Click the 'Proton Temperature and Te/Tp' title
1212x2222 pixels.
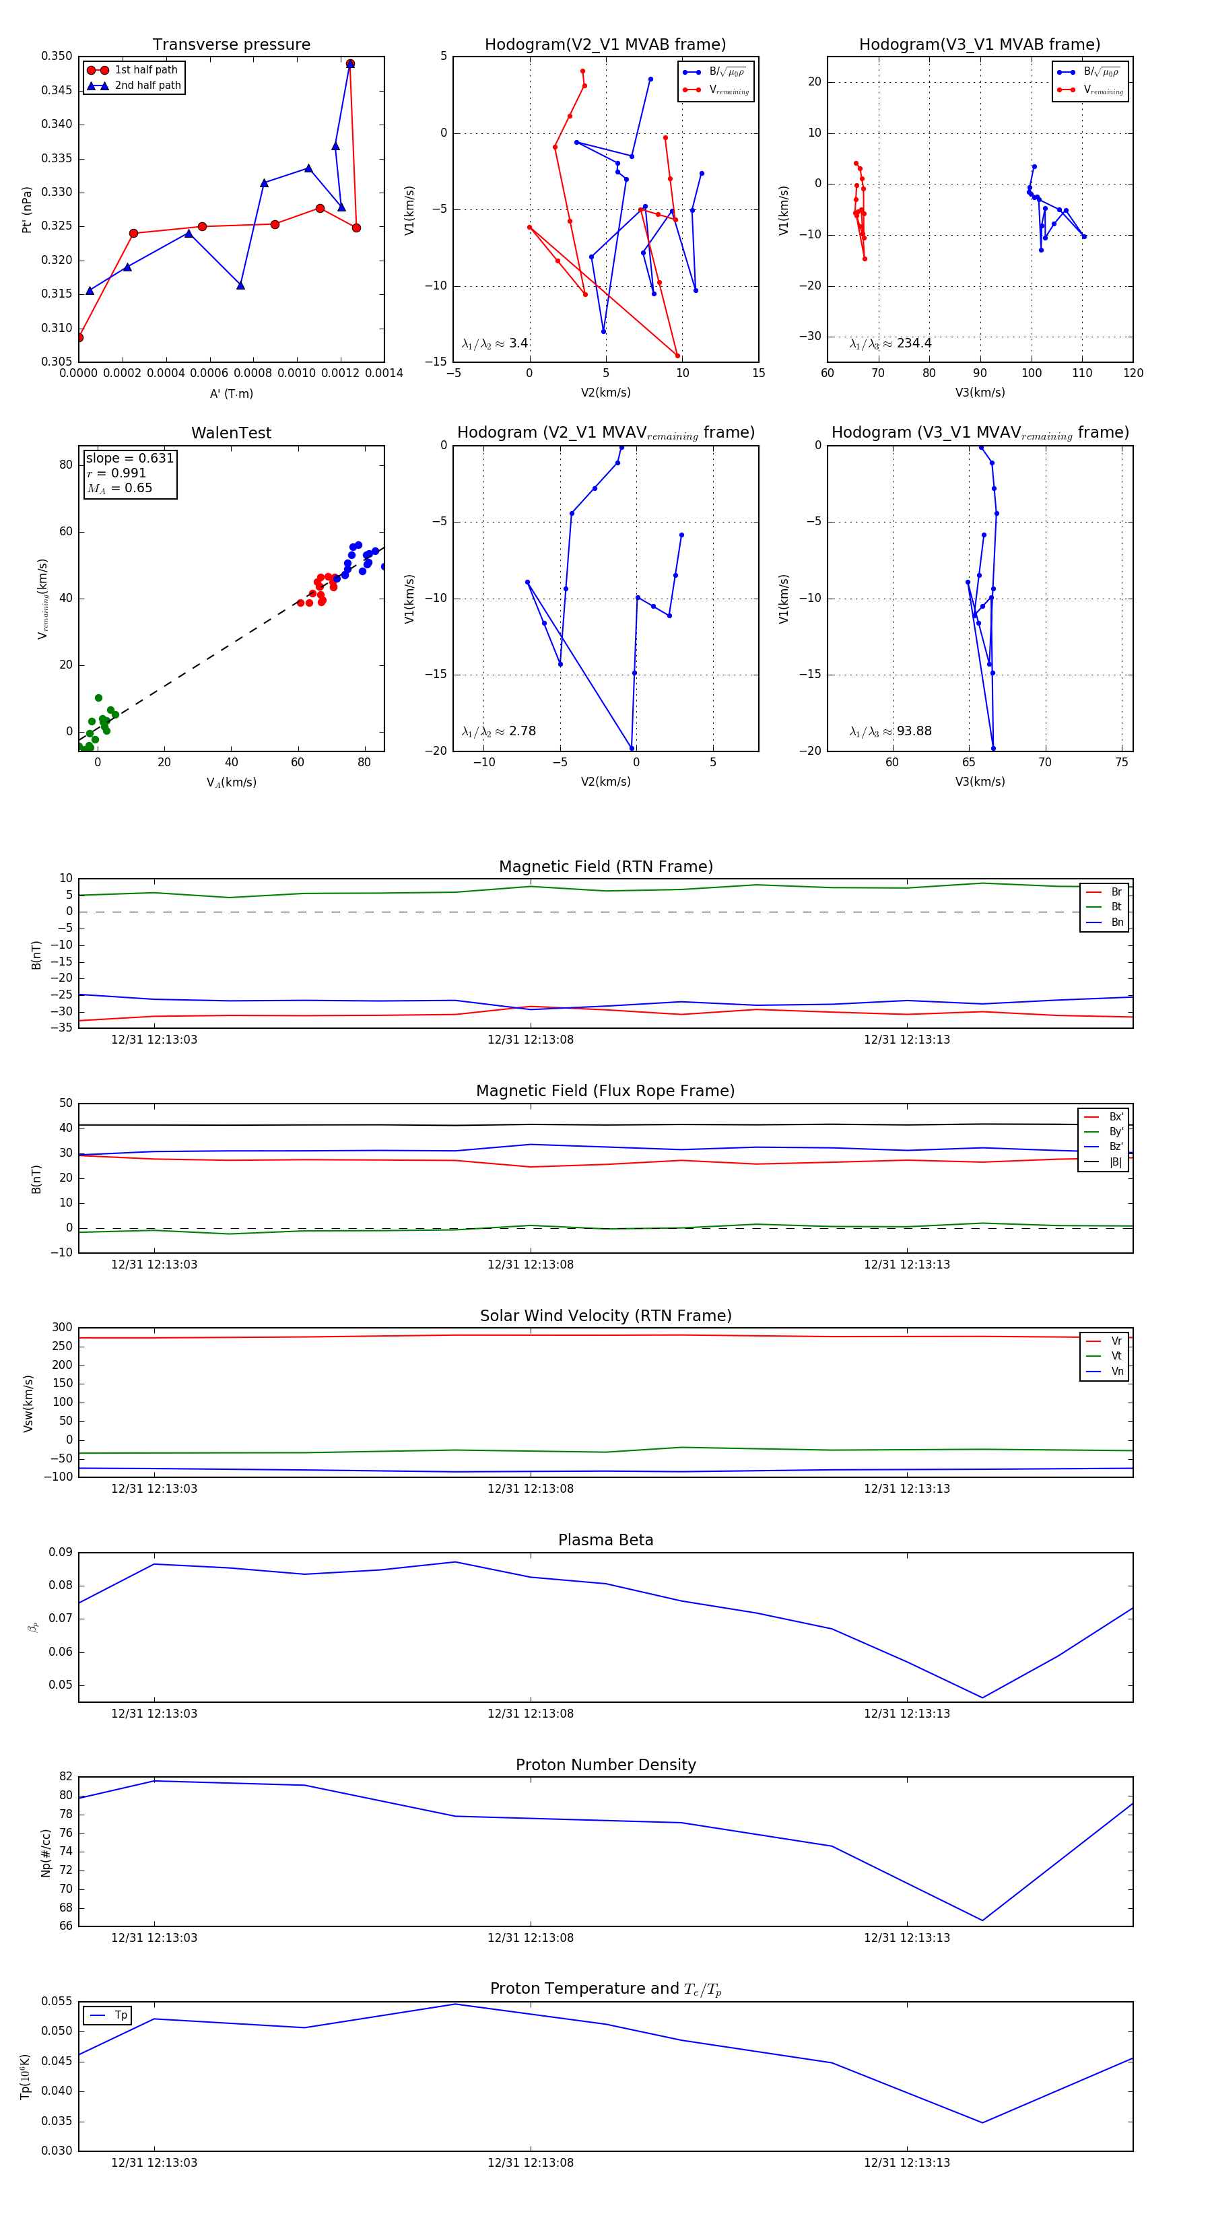click(x=605, y=1989)
